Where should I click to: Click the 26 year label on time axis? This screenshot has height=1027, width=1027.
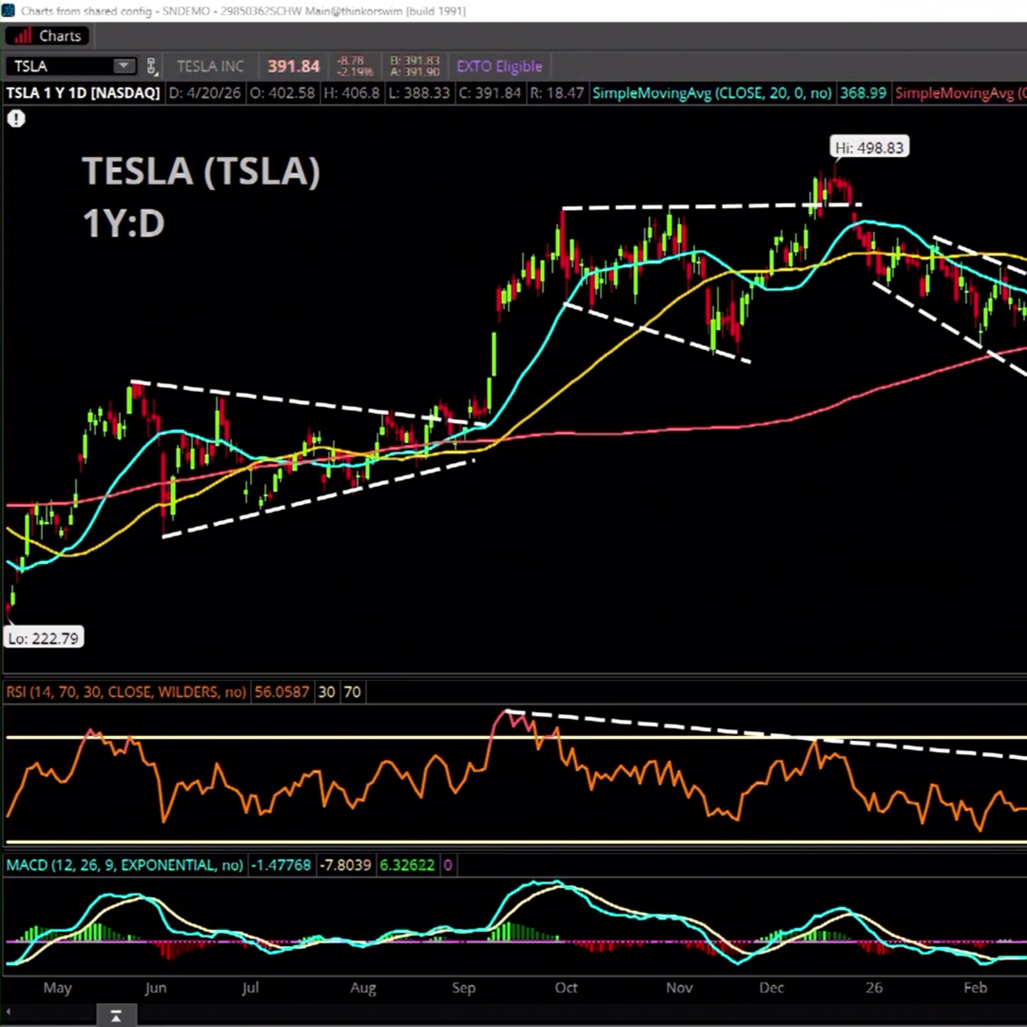tap(874, 988)
